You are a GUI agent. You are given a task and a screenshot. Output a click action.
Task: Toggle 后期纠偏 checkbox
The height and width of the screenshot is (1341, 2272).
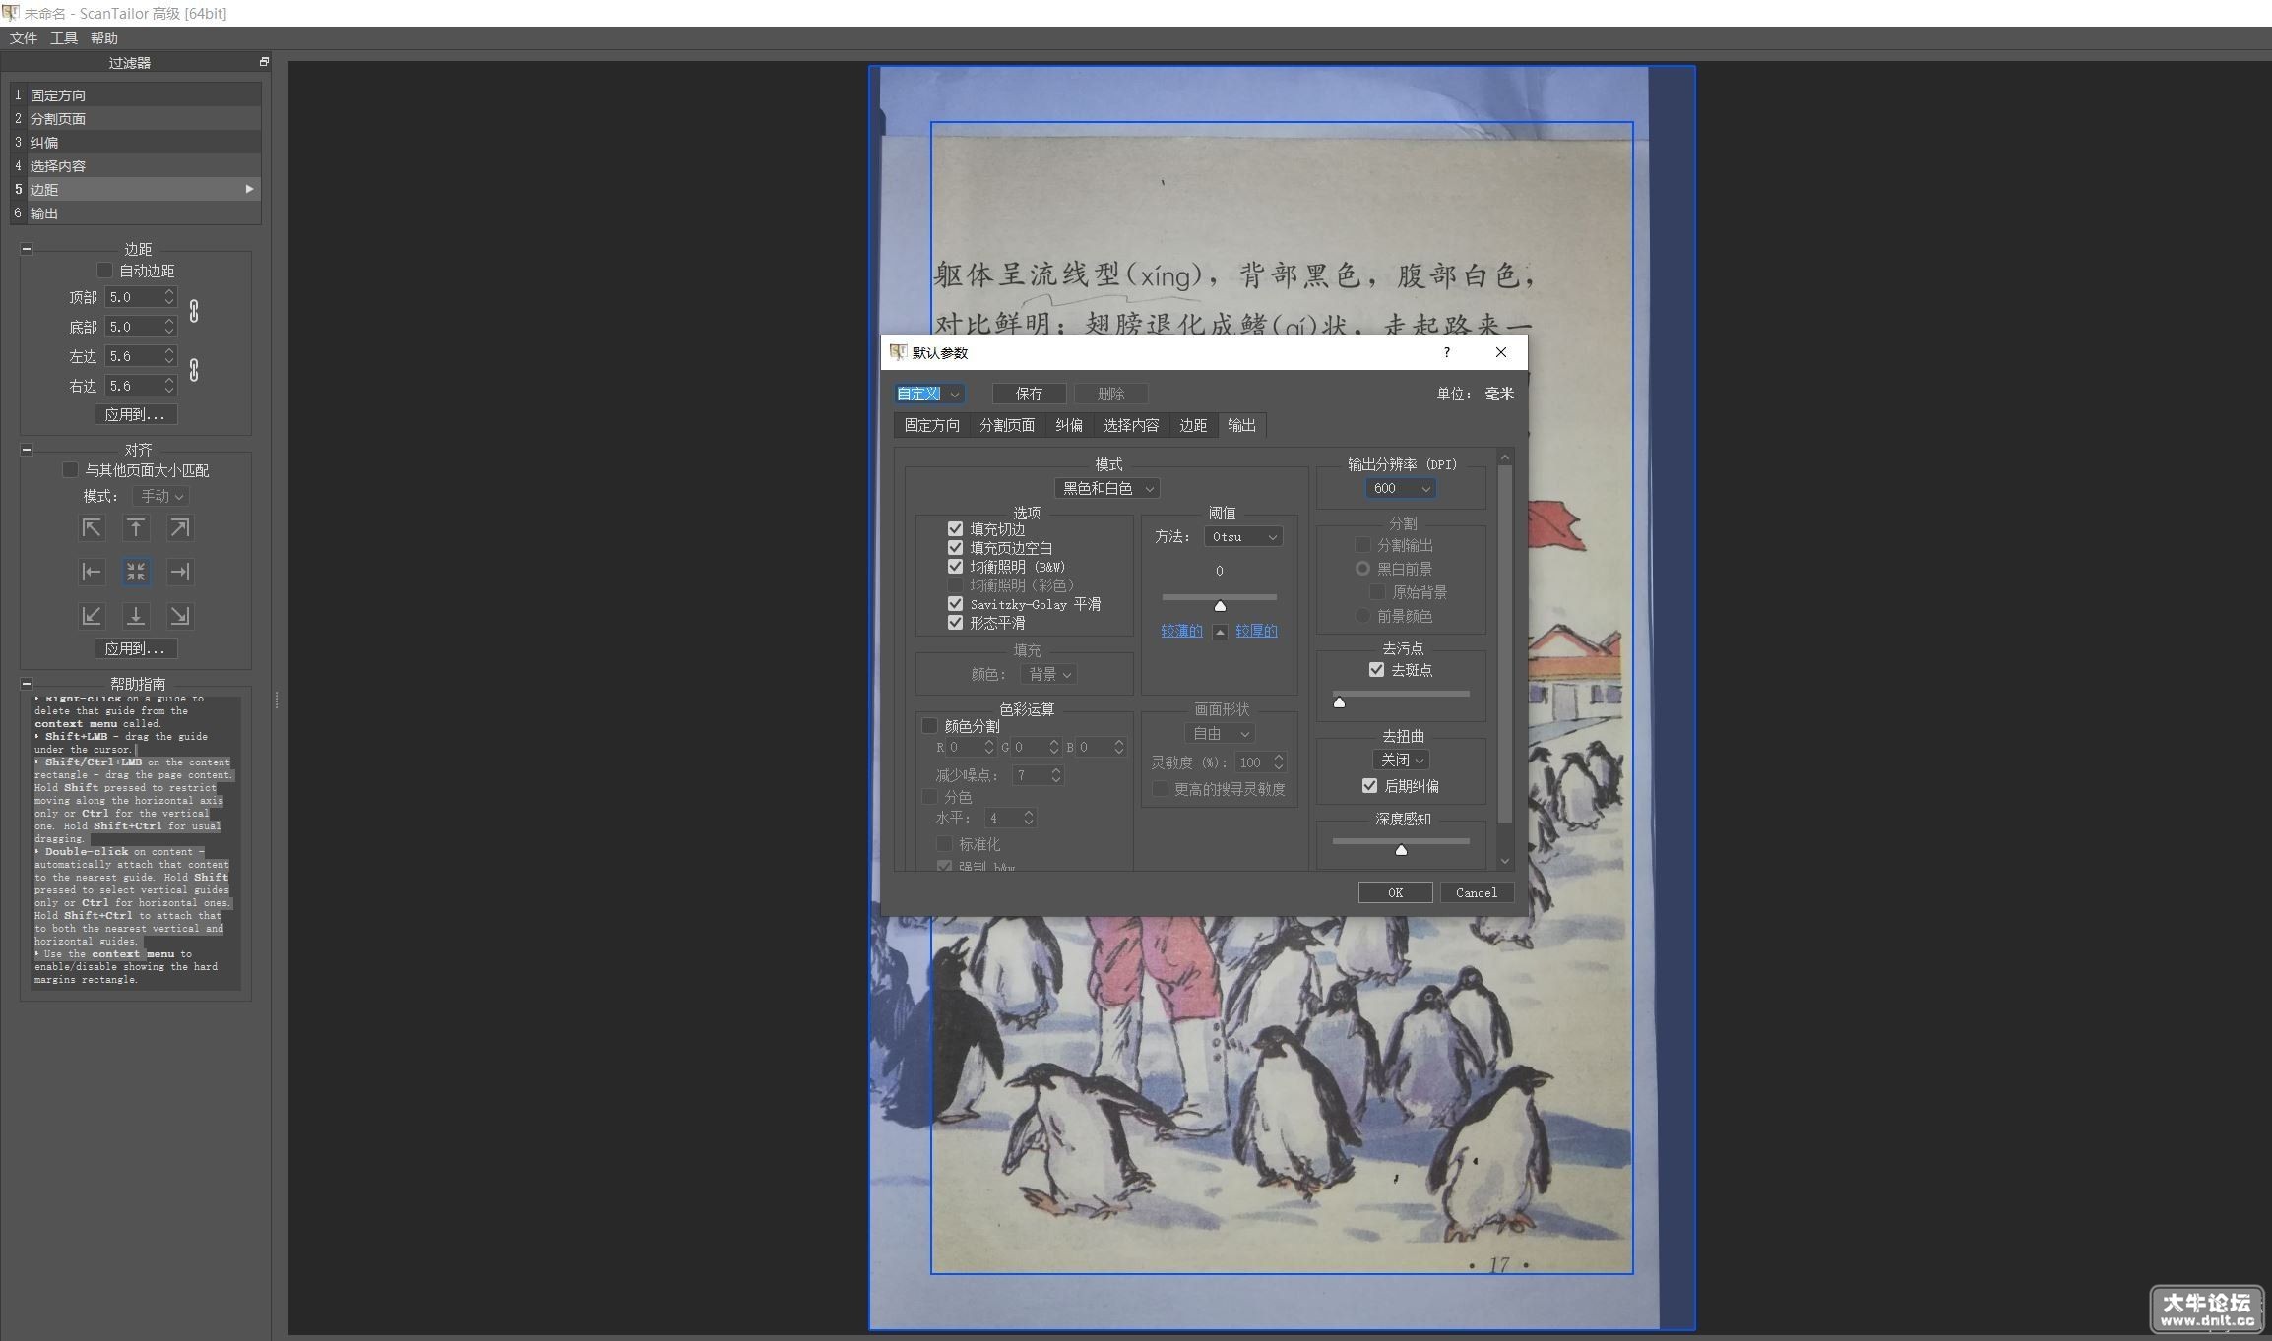1369,786
